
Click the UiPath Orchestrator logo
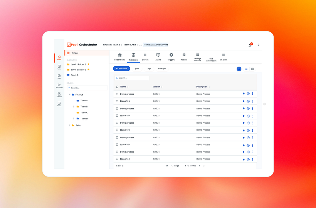click(x=82, y=45)
